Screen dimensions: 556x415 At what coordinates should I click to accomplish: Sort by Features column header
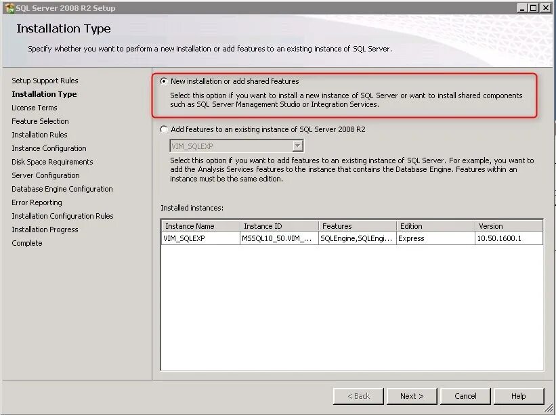point(358,226)
